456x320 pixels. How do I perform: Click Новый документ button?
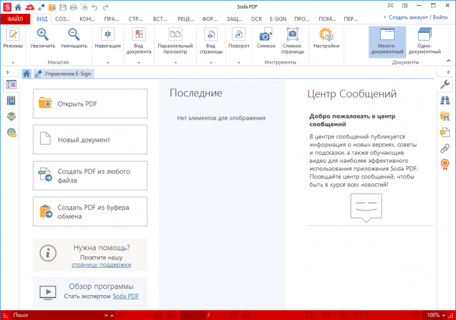tap(90, 140)
